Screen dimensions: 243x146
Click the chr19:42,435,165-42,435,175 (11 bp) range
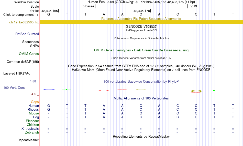point(168,2)
